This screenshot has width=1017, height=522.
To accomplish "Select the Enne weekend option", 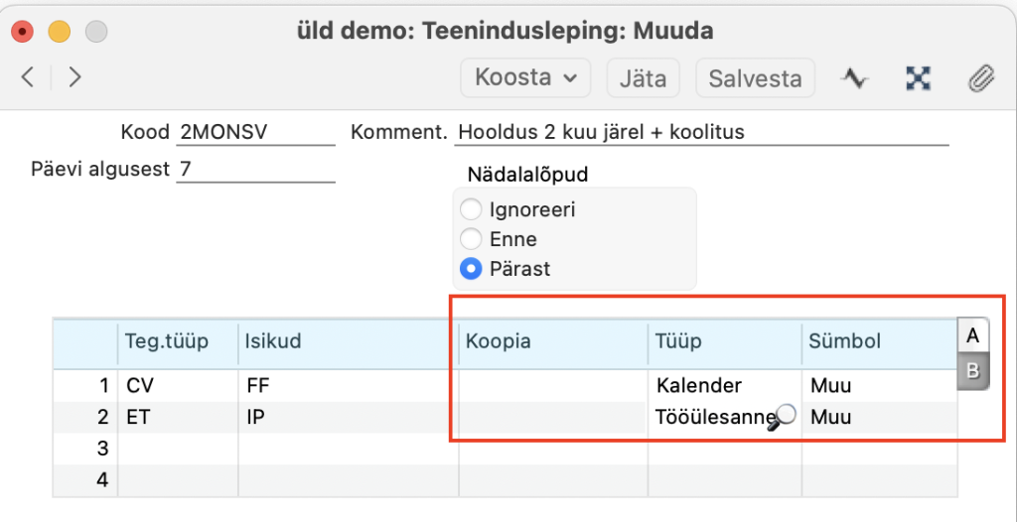I will pyautogui.click(x=470, y=239).
